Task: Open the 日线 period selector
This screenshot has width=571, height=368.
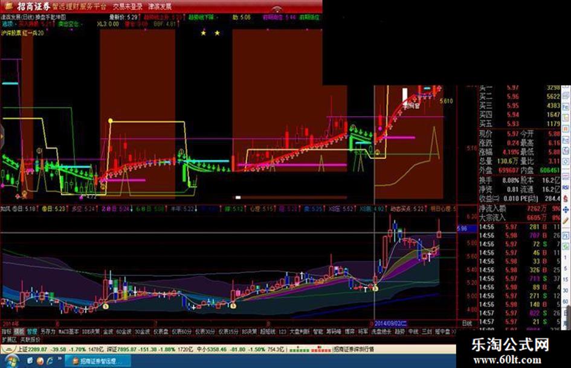Action: (467, 323)
